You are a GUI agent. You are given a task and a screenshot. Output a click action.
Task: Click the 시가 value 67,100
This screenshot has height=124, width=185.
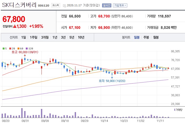point(75,27)
